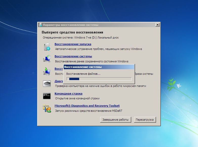Click the Параметры восстановления системы title bar

pos(99,25)
